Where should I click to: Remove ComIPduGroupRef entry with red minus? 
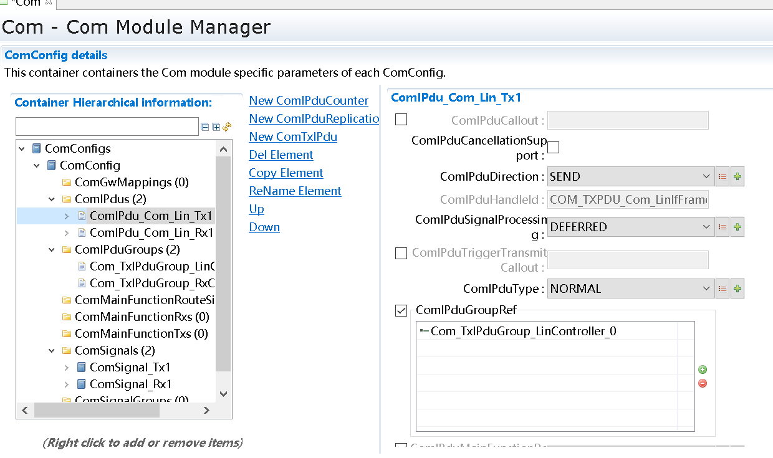click(703, 383)
